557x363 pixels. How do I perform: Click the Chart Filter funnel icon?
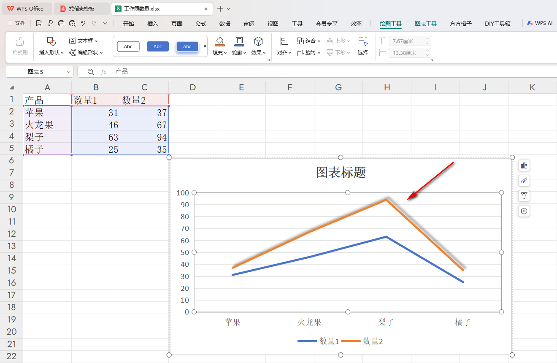pyautogui.click(x=524, y=196)
